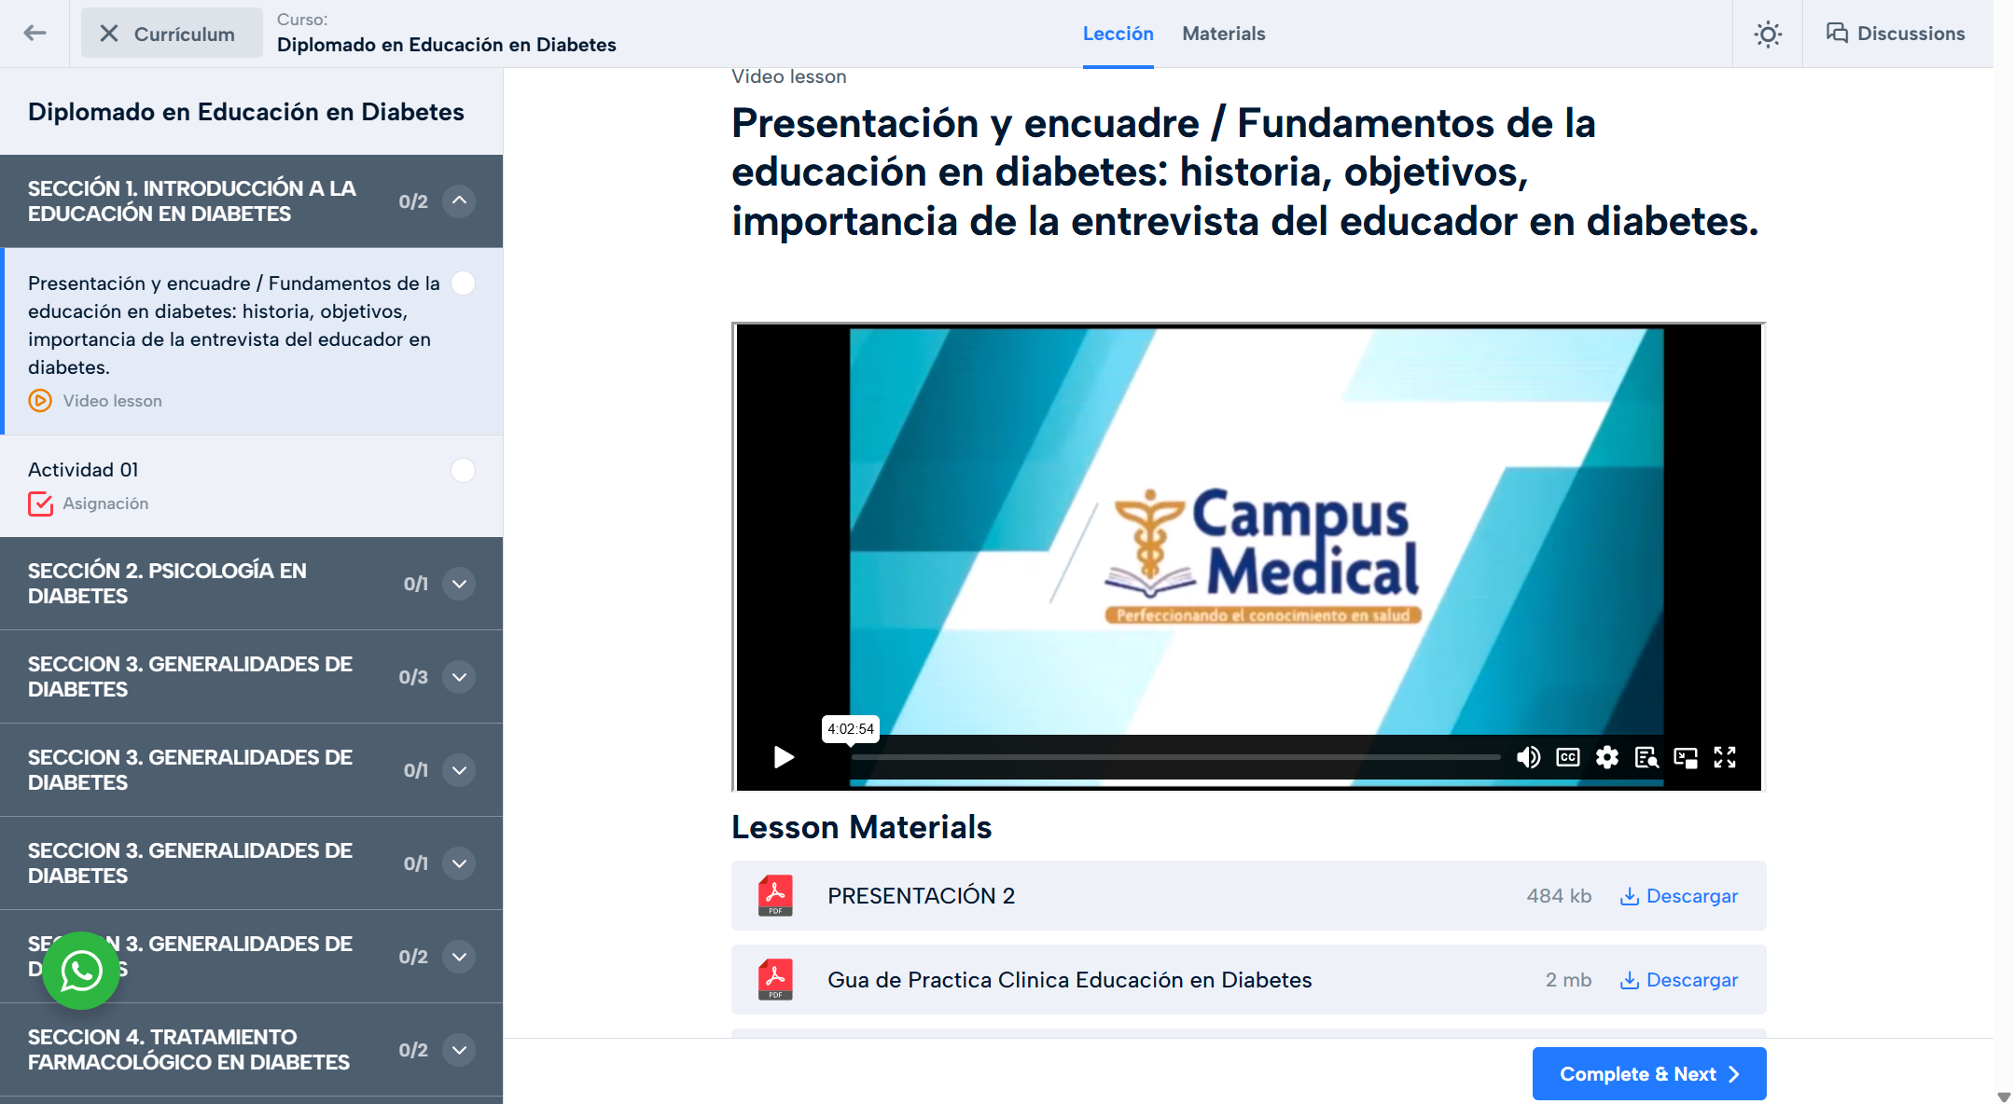Close the Curriculum panel
The height and width of the screenshot is (1104, 2014).
point(172,34)
